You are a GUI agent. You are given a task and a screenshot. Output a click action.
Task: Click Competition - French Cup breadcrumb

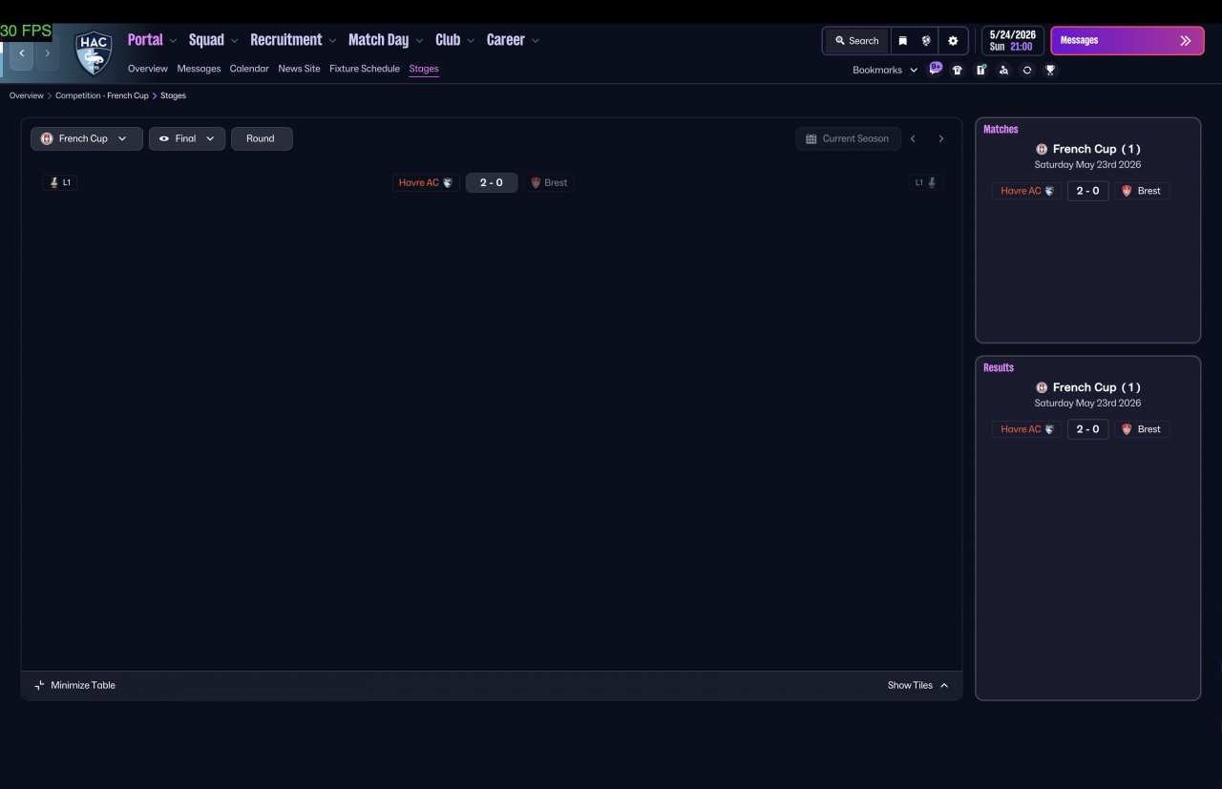[x=102, y=95]
